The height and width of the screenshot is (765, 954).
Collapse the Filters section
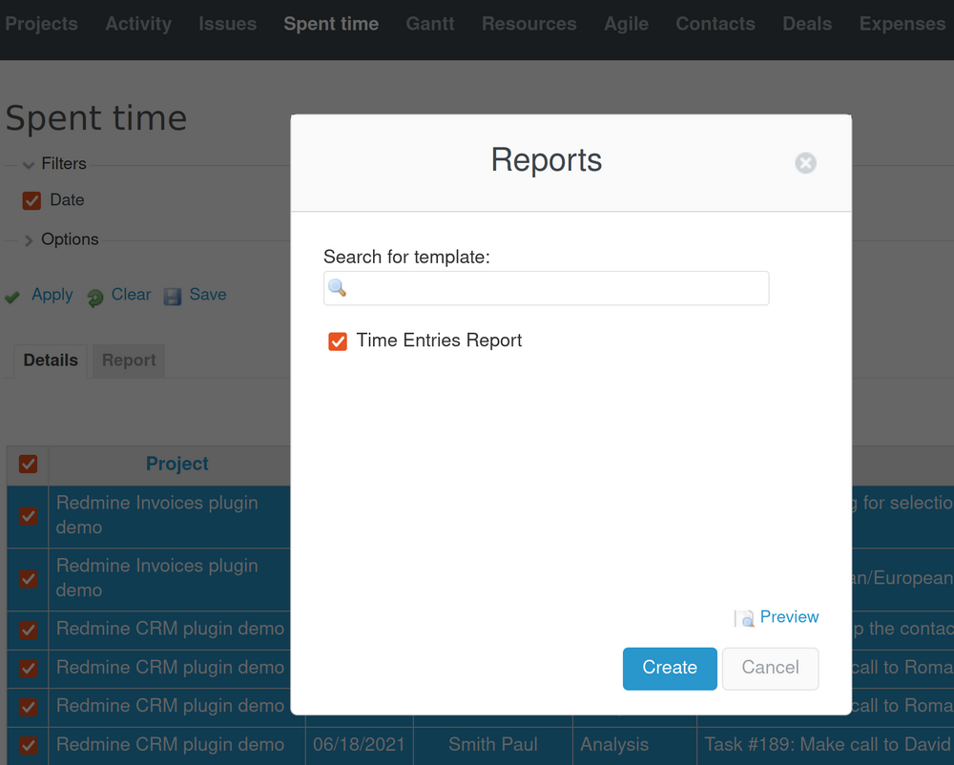(29, 165)
